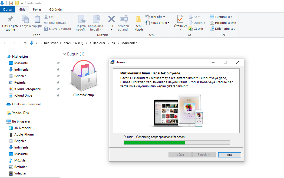Click the Up arrow navigation icon

(25, 43)
